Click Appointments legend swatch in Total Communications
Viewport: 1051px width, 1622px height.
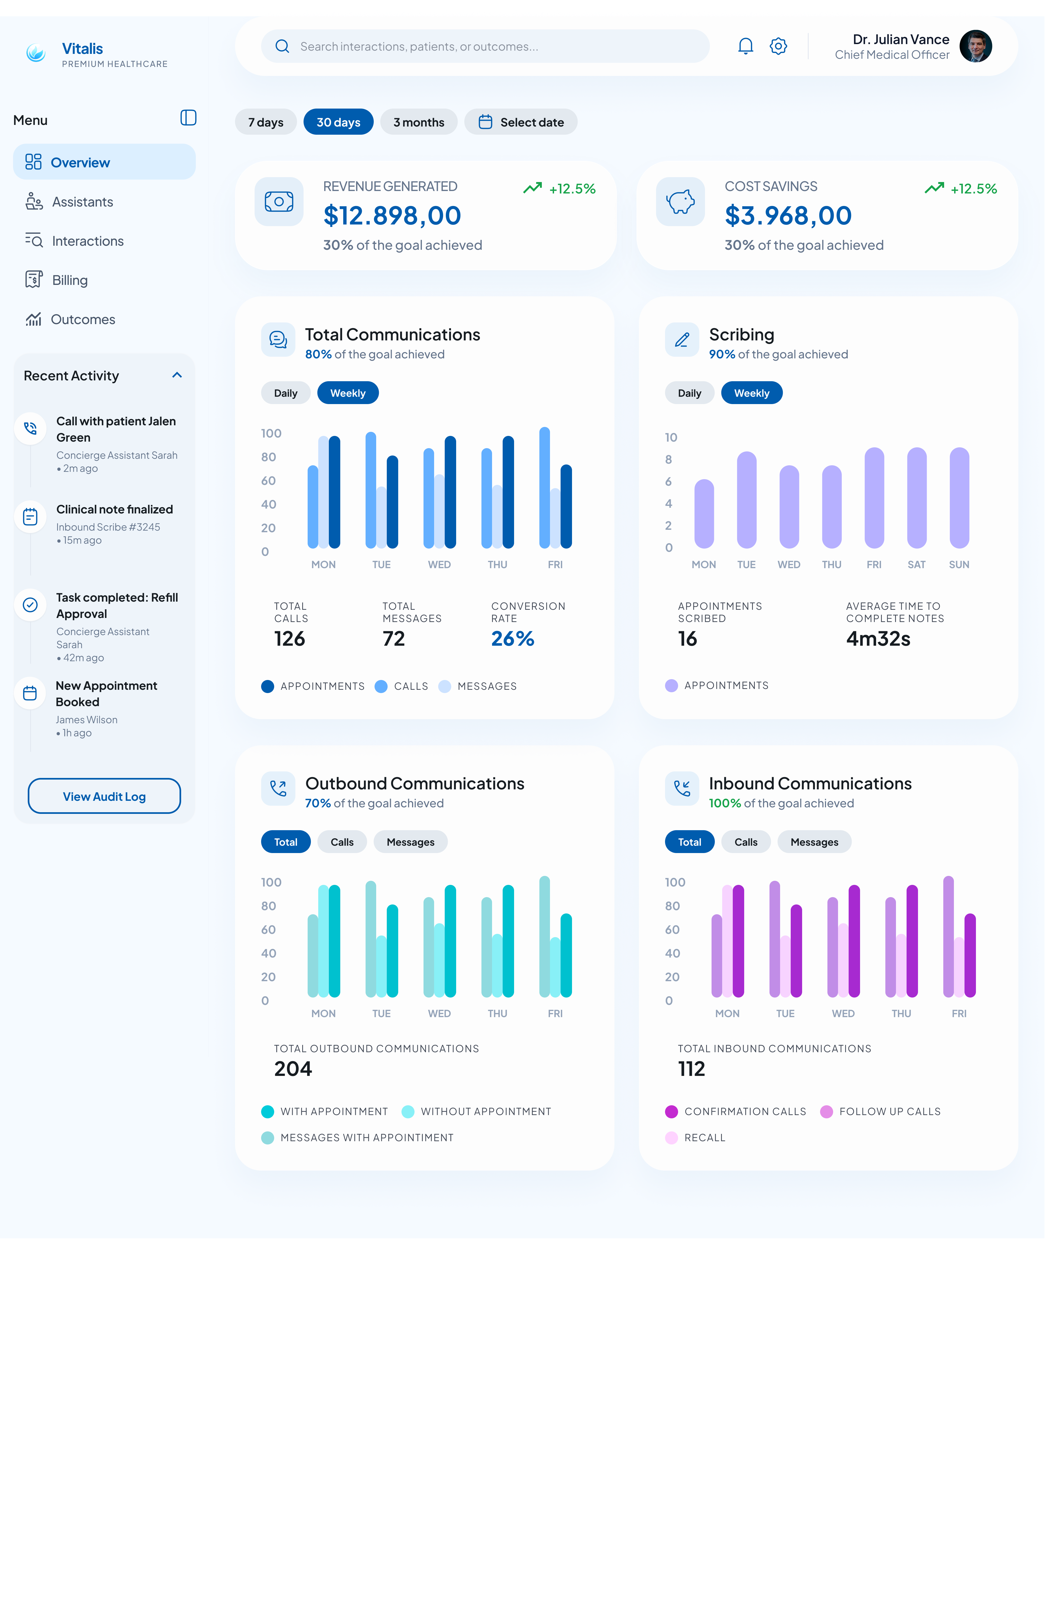click(x=268, y=686)
